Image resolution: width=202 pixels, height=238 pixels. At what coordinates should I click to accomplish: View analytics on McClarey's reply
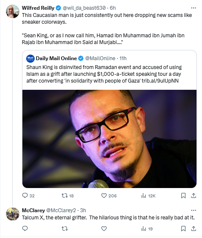147,229
